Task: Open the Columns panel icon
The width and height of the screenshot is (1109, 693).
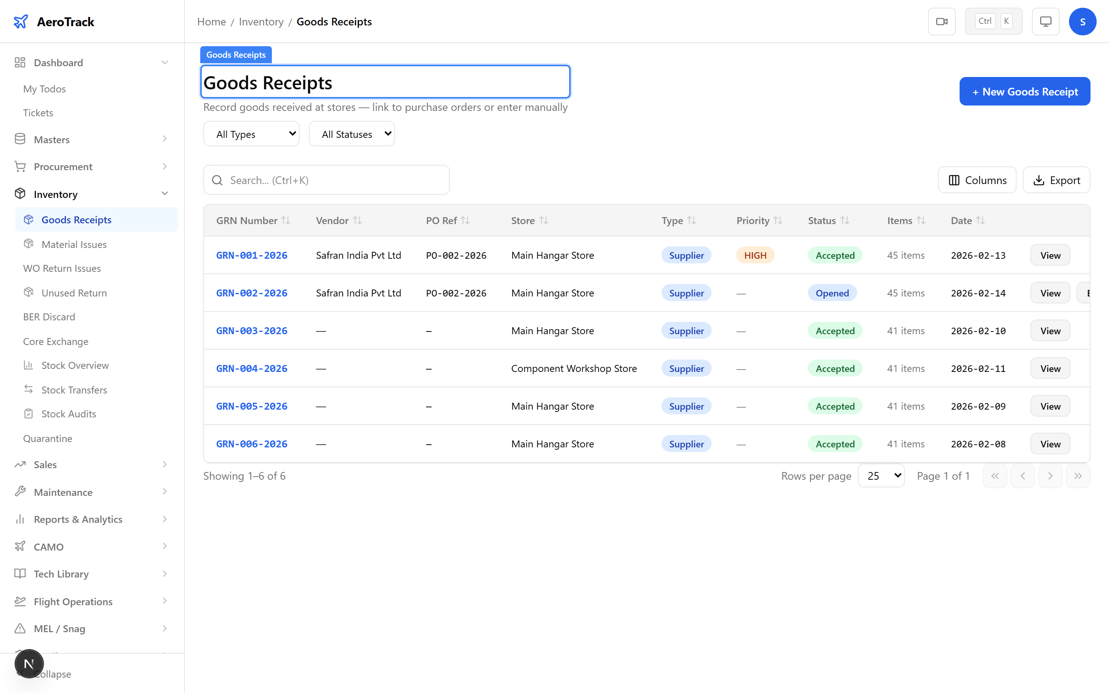Action: 954,180
